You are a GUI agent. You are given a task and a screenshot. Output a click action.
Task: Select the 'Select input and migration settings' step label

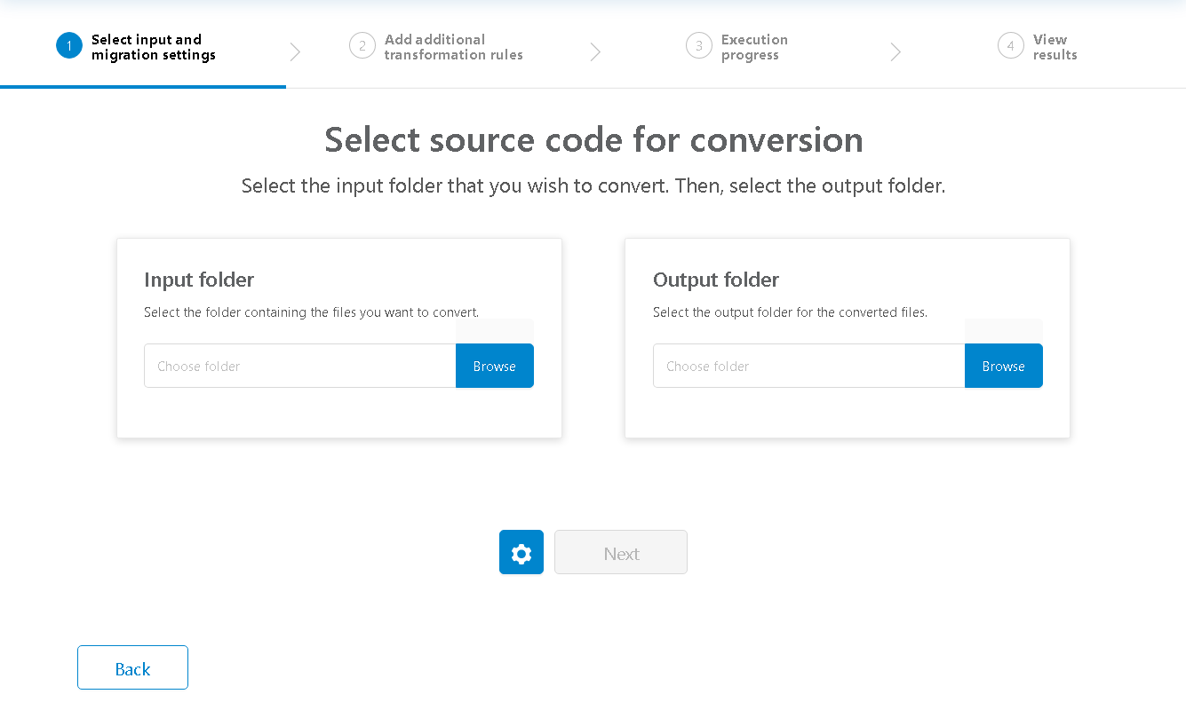click(153, 47)
